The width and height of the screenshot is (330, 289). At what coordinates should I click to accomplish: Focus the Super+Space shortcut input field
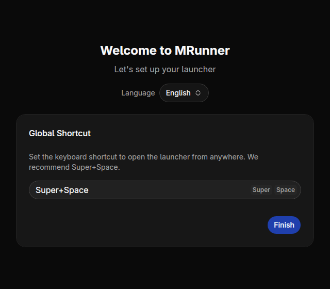click(165, 190)
